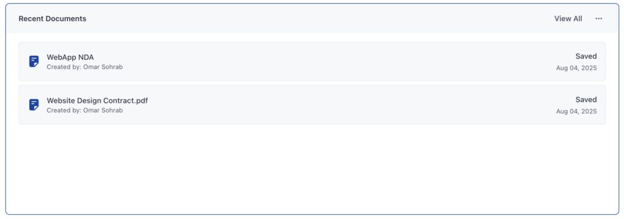Click Created by: Omar Sohrab under WebApp NDA
Viewport: 624px width, 219px height.
[84, 67]
